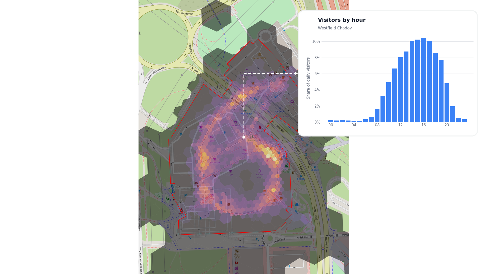
Task: Click the H&M clothing icon
Action: click(230, 171)
